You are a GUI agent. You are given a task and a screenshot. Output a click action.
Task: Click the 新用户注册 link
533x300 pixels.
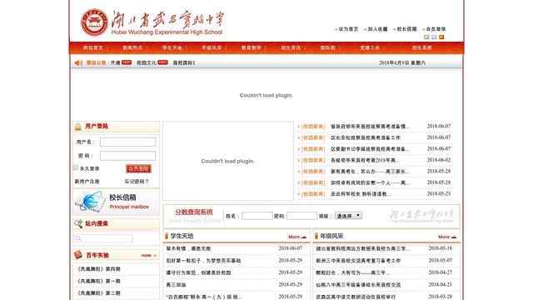[87, 182]
